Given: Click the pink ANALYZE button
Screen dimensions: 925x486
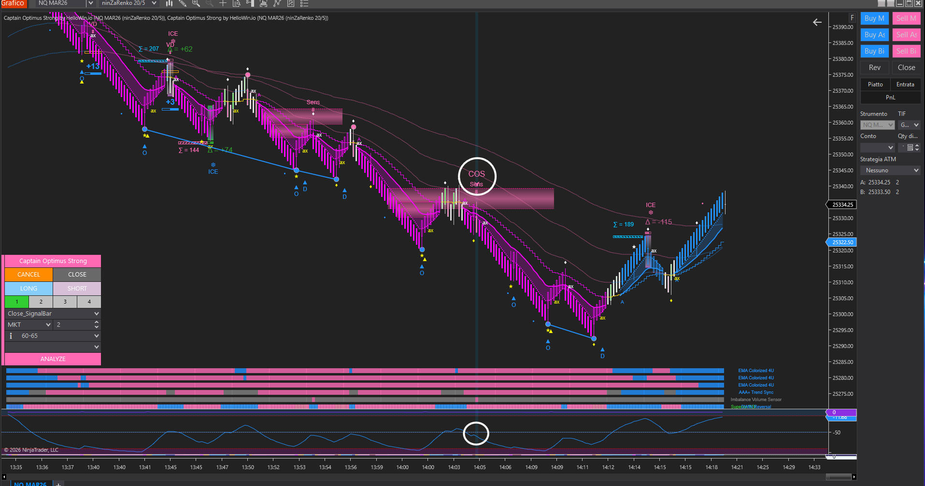Looking at the screenshot, I should pyautogui.click(x=53, y=359).
